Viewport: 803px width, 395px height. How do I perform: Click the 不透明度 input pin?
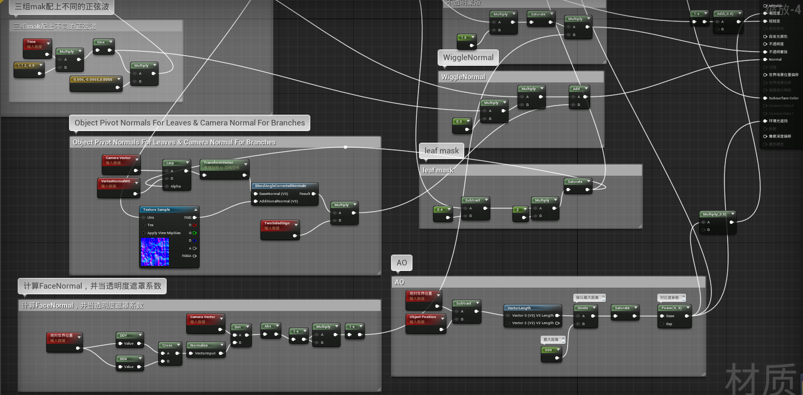(765, 44)
